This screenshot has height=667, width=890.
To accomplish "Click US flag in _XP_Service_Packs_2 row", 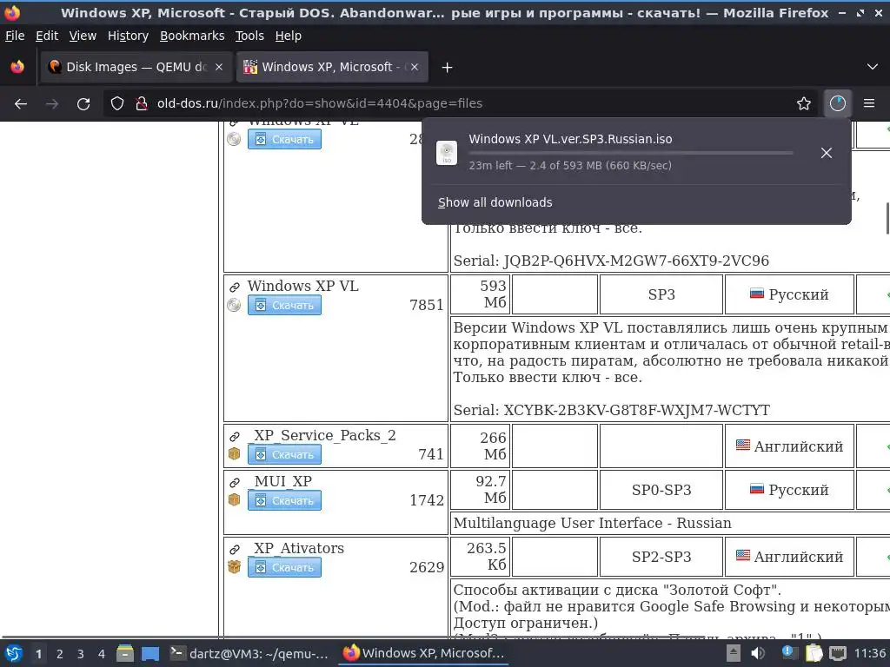I will pos(742,445).
